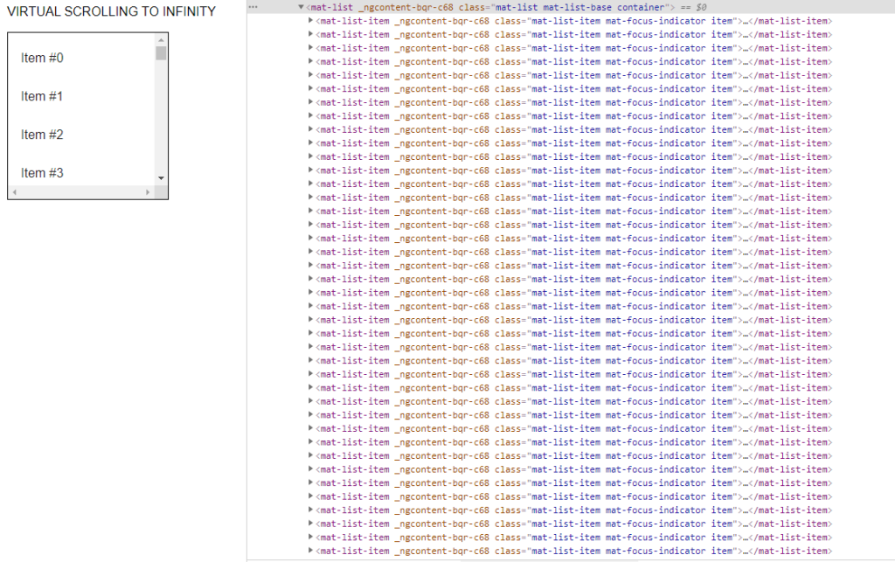Click the list's vertical scrollbar up arrow
895x562 pixels.
[161, 40]
